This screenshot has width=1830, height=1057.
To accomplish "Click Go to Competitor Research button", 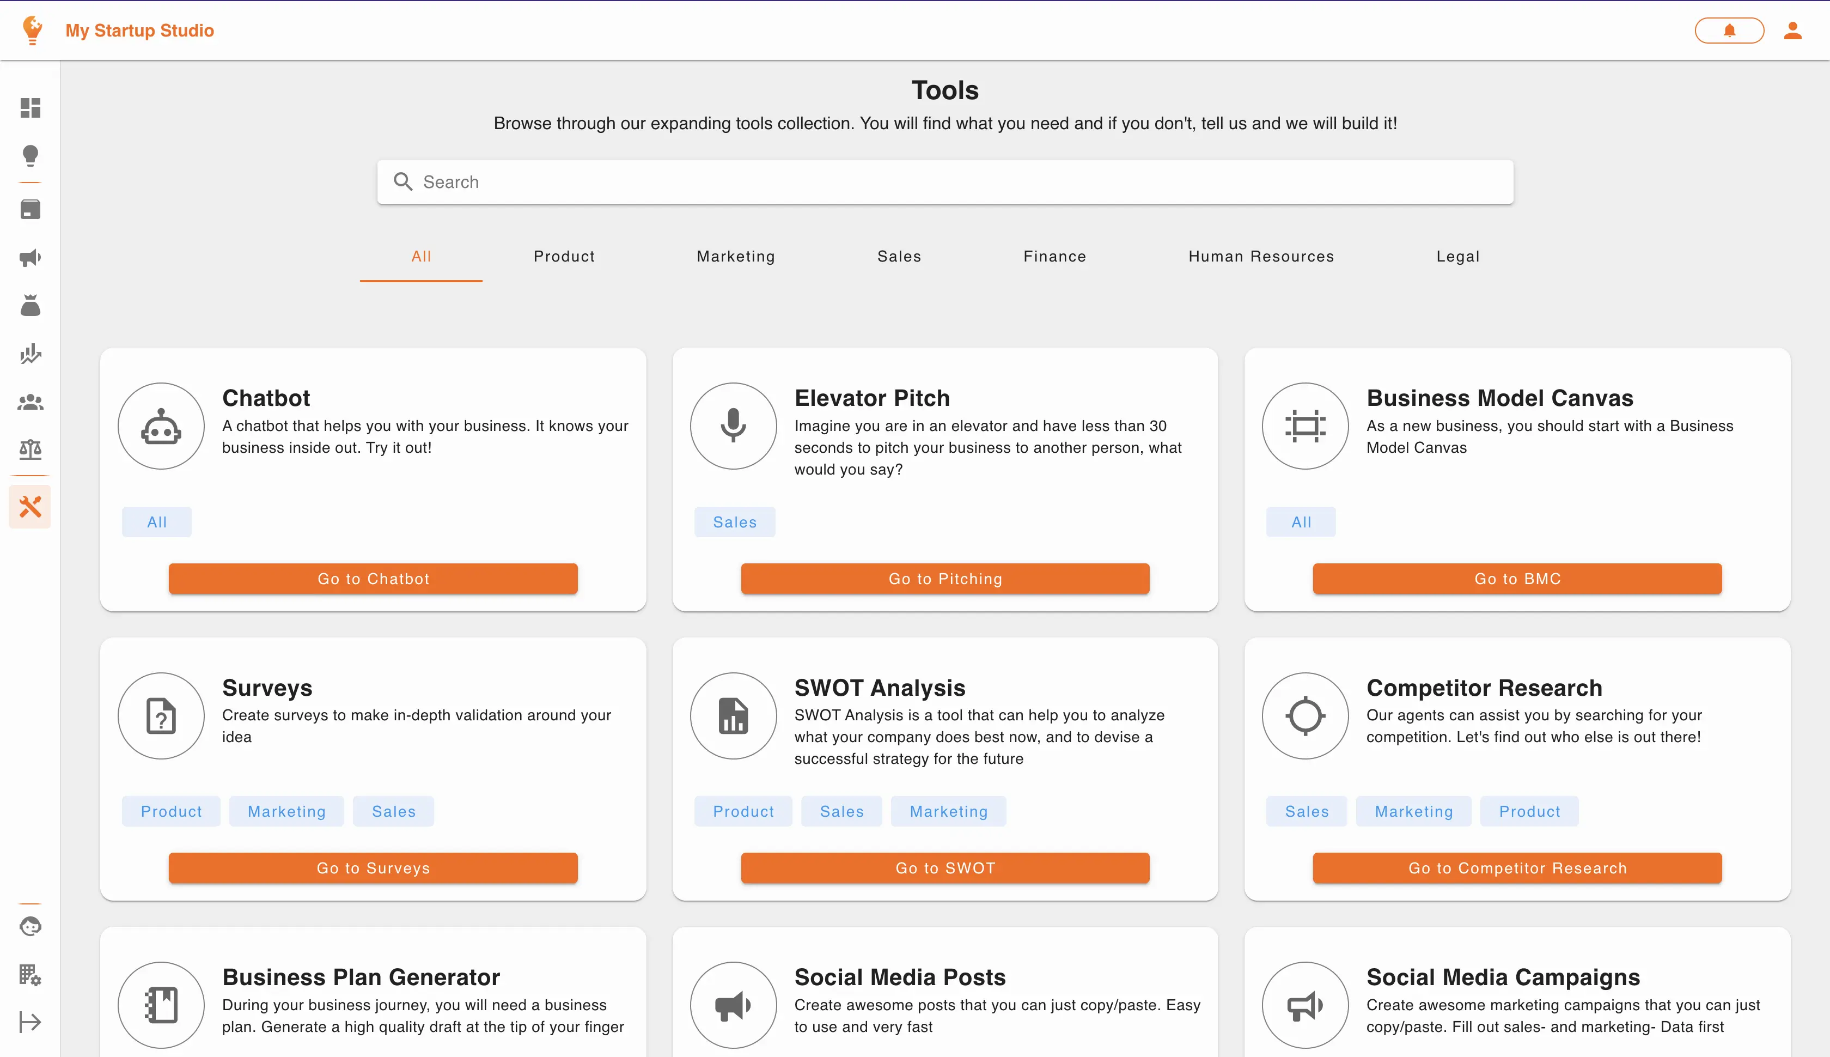I will [1516, 868].
